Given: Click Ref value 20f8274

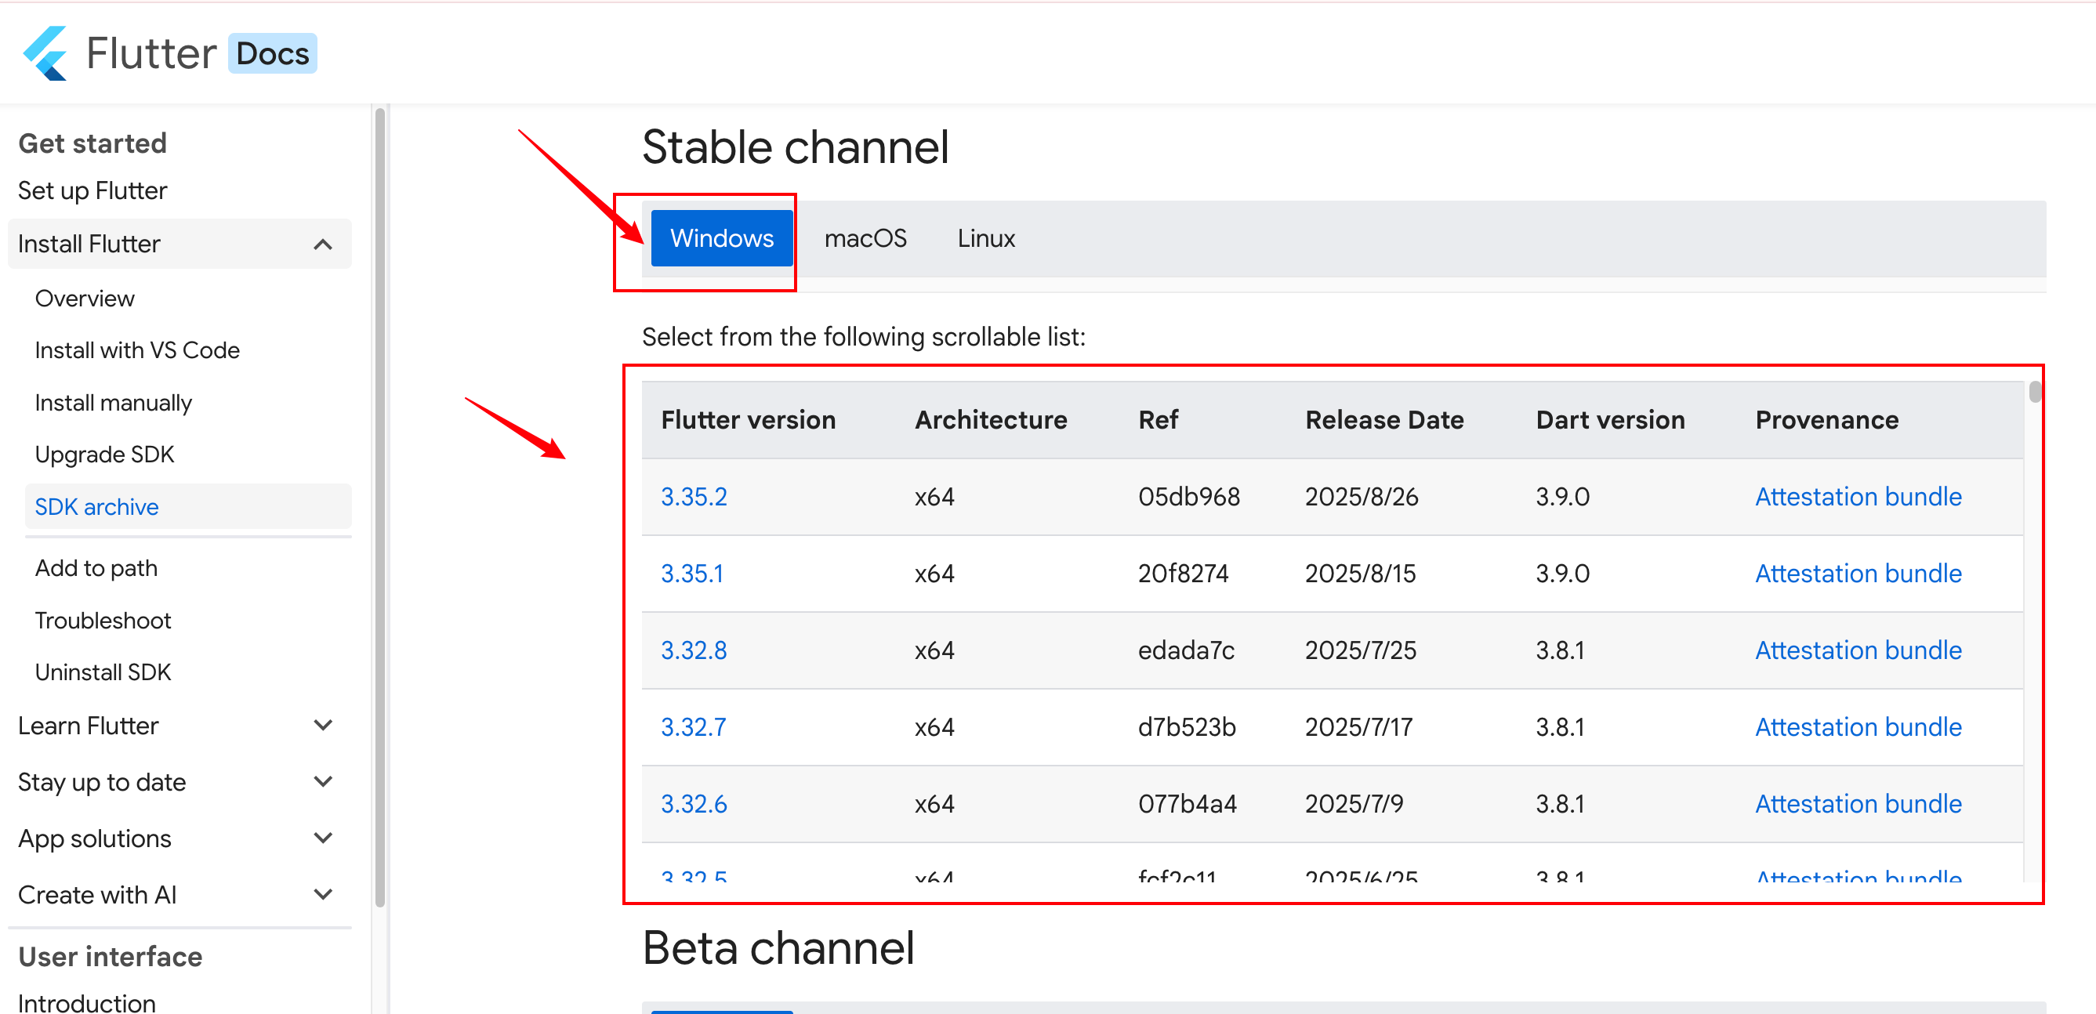Looking at the screenshot, I should (1183, 574).
